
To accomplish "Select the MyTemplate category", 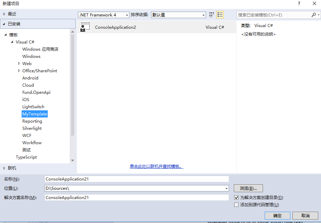I will (x=35, y=114).
